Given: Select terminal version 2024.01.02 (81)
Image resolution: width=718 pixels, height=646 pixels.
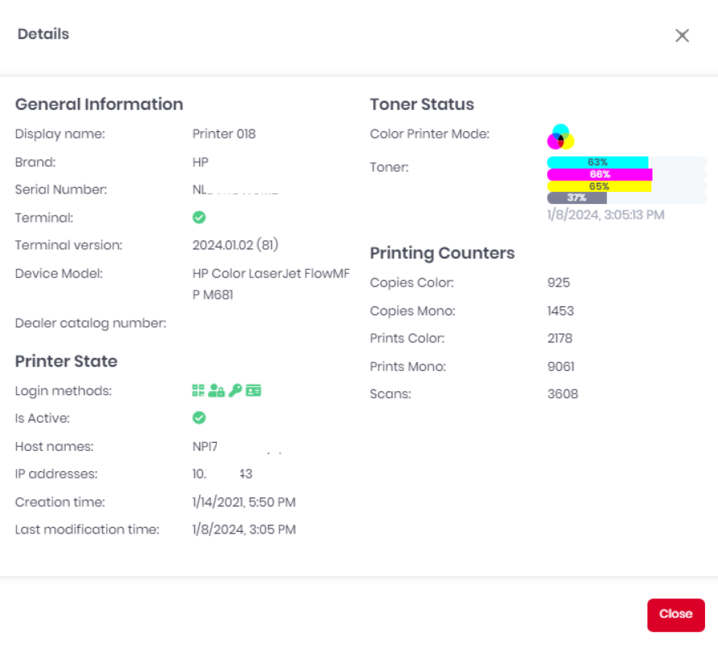Looking at the screenshot, I should pyautogui.click(x=236, y=245).
